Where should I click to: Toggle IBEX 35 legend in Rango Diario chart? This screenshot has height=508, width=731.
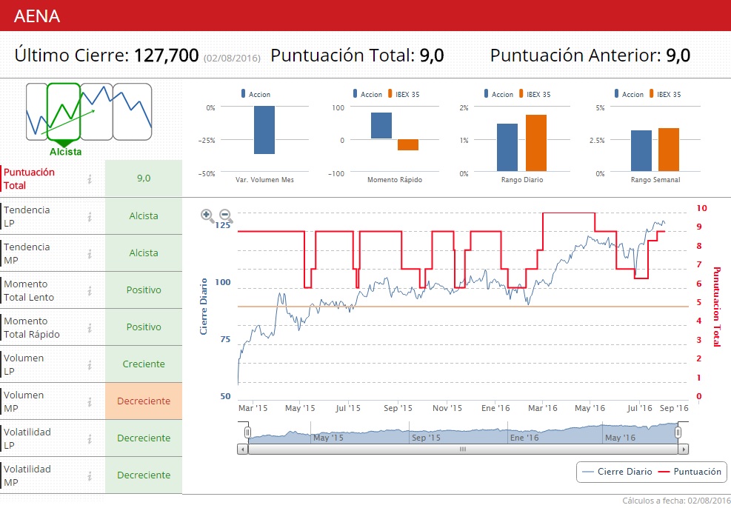535,94
